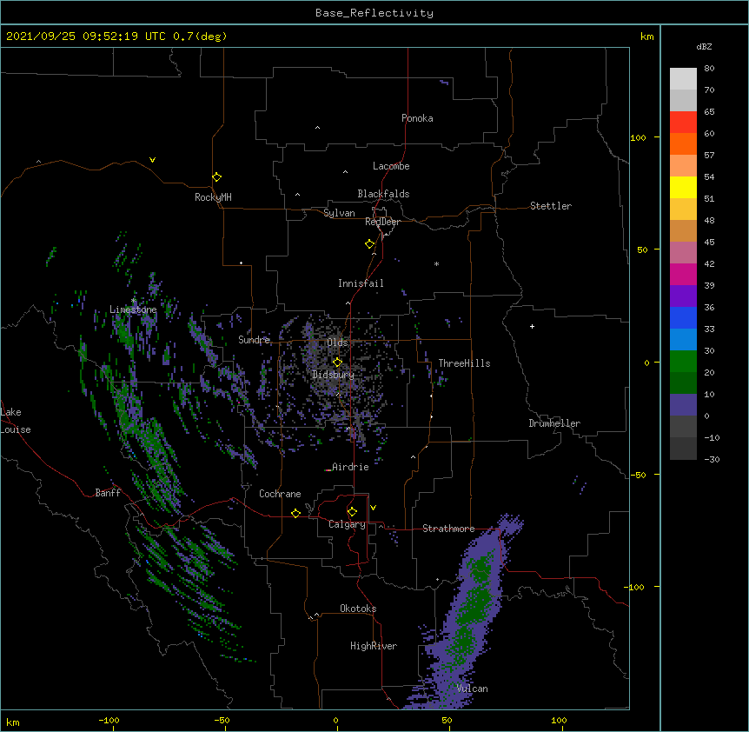Click the yellow diamond marker below RedDeer
The height and width of the screenshot is (732, 749).
tap(370, 244)
